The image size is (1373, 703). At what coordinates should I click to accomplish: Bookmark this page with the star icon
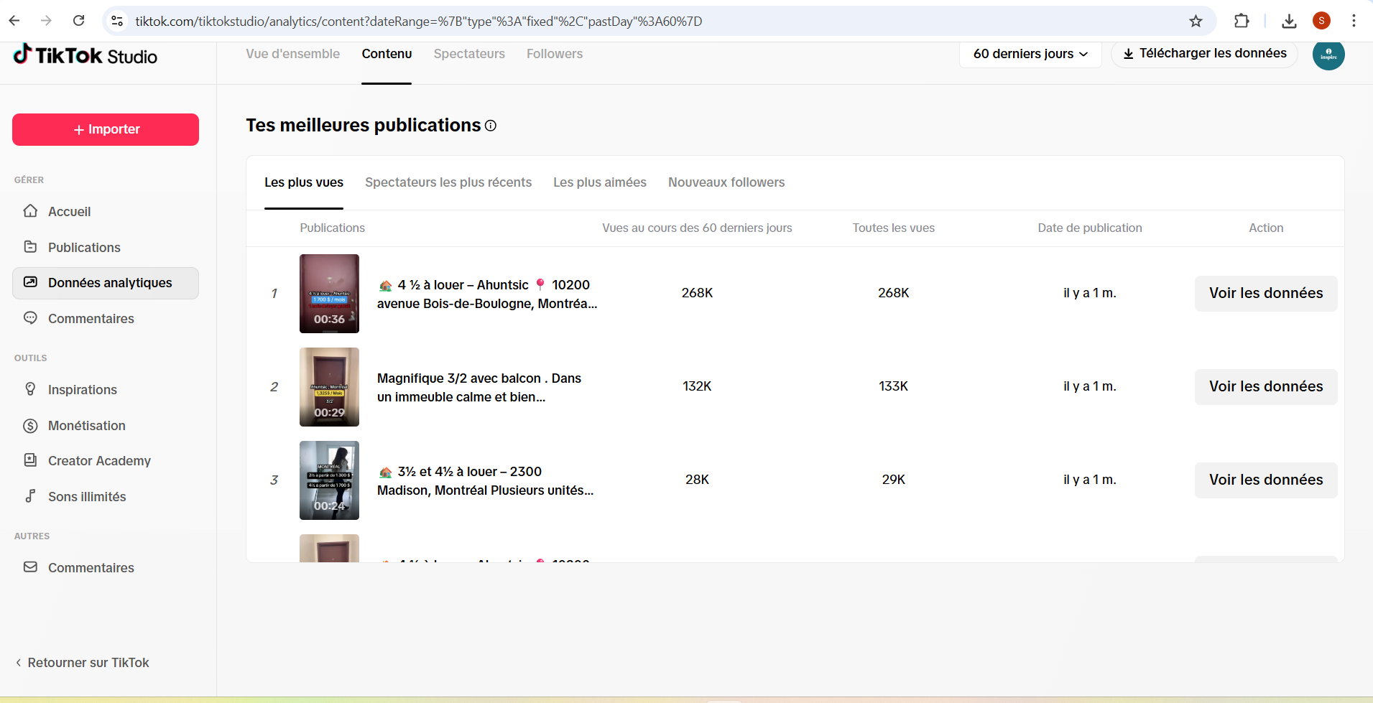coord(1196,21)
